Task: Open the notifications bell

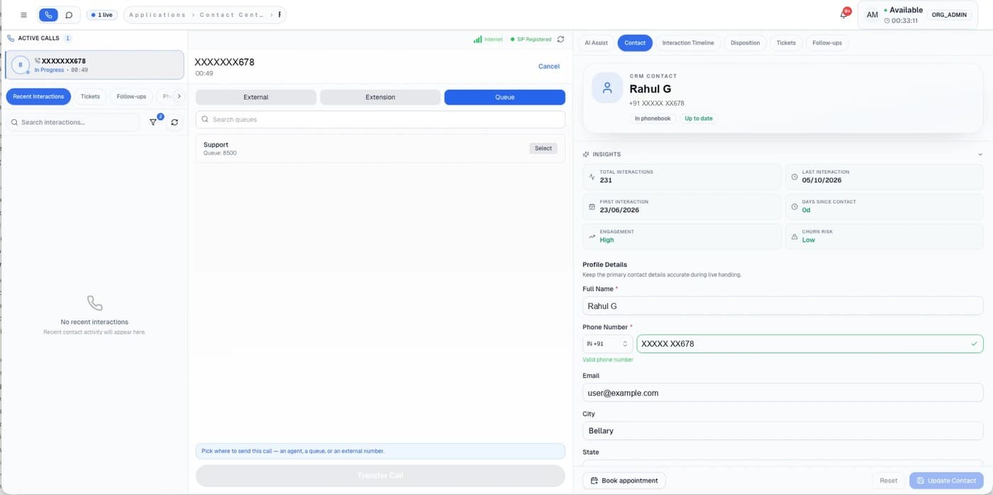Action: coord(843,15)
